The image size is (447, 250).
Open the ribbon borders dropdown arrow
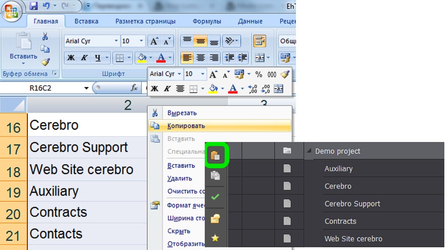tap(129, 58)
